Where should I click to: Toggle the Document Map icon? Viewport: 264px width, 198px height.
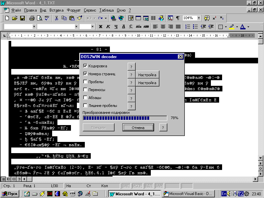[170, 18]
